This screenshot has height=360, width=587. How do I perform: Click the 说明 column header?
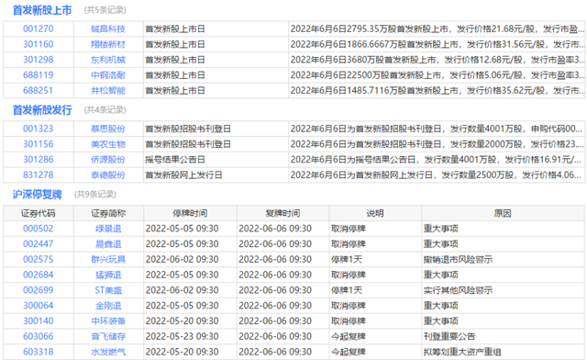tap(375, 213)
